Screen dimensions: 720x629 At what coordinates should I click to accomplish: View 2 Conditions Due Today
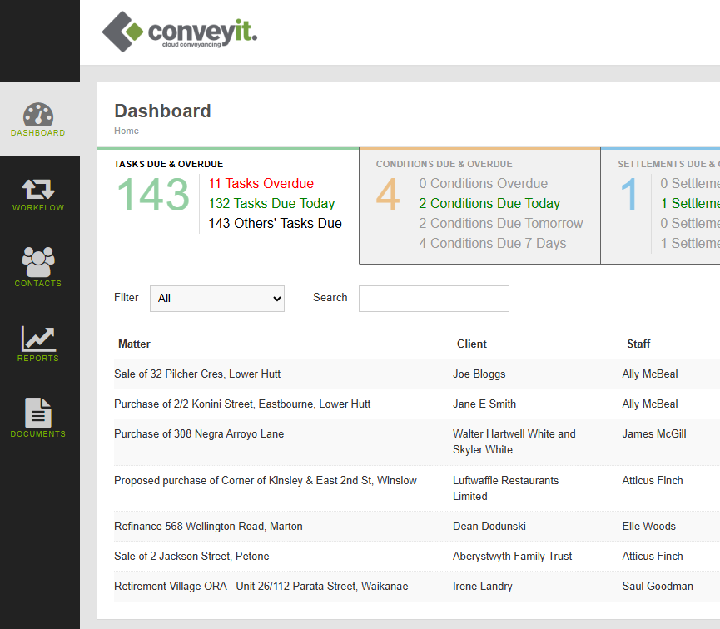(x=489, y=203)
